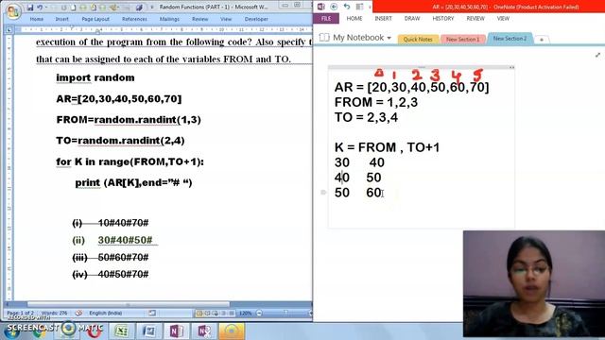This screenshot has width=605, height=340.
Task: Click the note container resize arrows
Action: click(511, 67)
